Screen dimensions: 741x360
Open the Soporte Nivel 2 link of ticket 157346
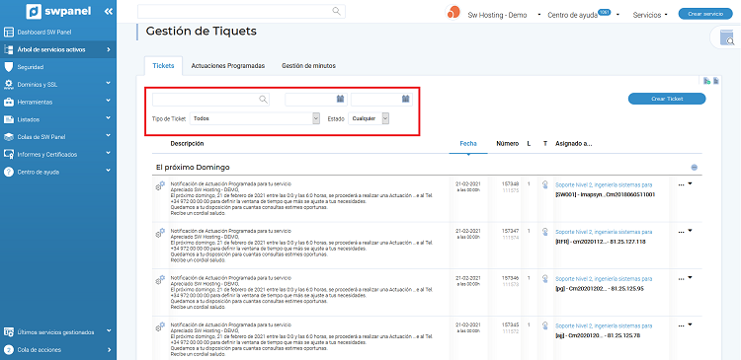[x=604, y=279]
